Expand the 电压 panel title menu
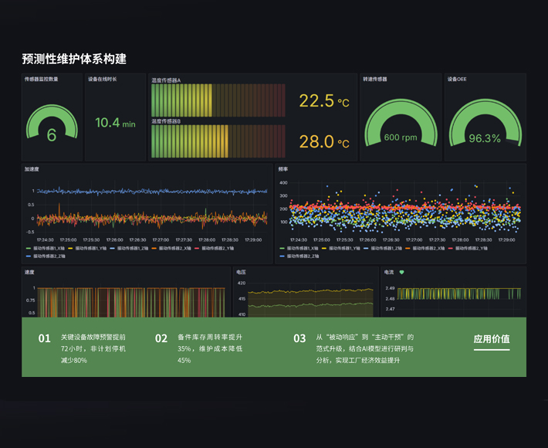This screenshot has width=548, height=448. [242, 272]
